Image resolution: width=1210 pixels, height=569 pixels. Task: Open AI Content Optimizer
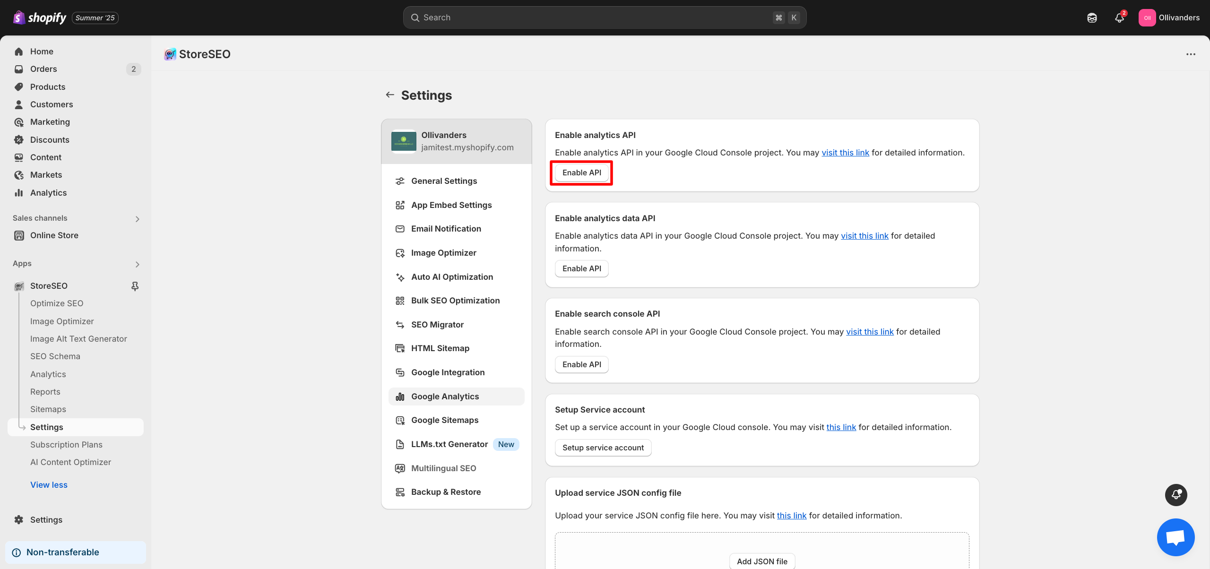click(x=70, y=462)
